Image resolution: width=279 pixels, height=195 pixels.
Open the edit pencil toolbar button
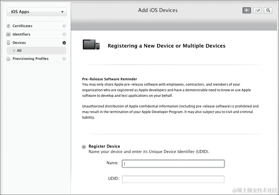(257, 10)
